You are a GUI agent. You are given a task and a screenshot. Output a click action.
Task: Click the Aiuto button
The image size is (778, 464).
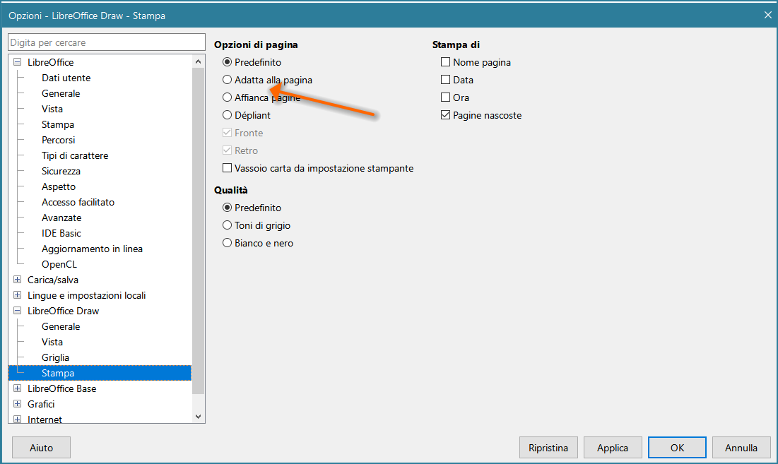pos(41,448)
